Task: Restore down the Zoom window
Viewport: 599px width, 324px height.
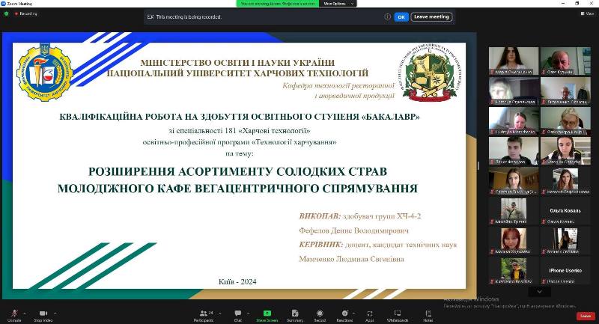Action: [577, 4]
